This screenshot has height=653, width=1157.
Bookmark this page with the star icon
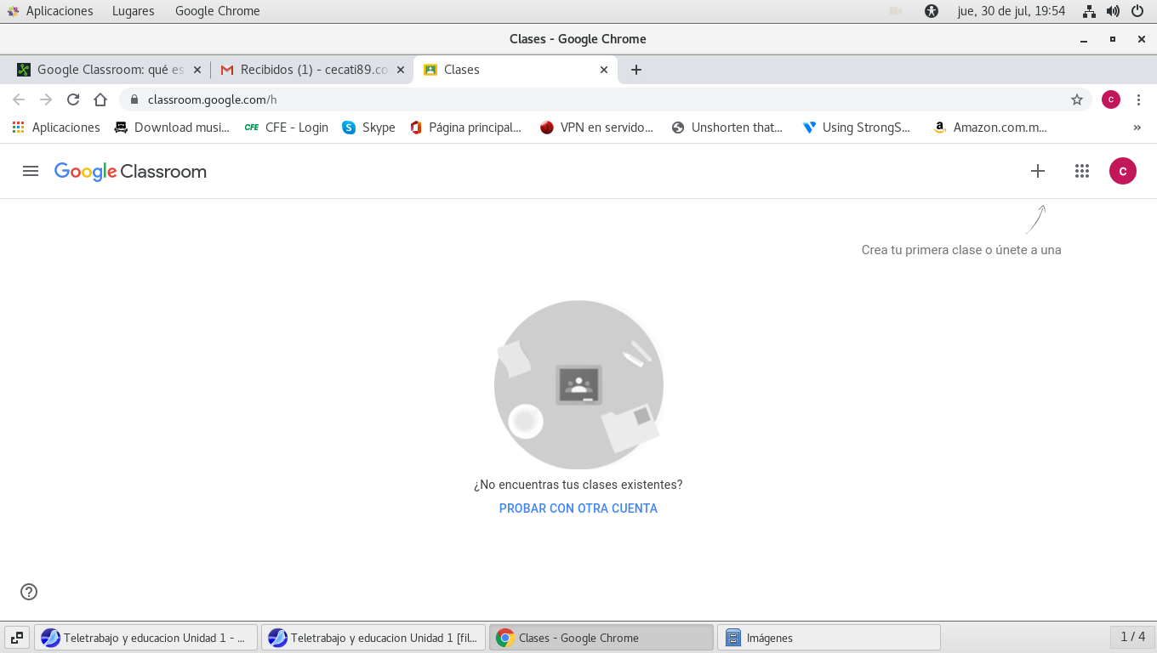pyautogui.click(x=1076, y=99)
